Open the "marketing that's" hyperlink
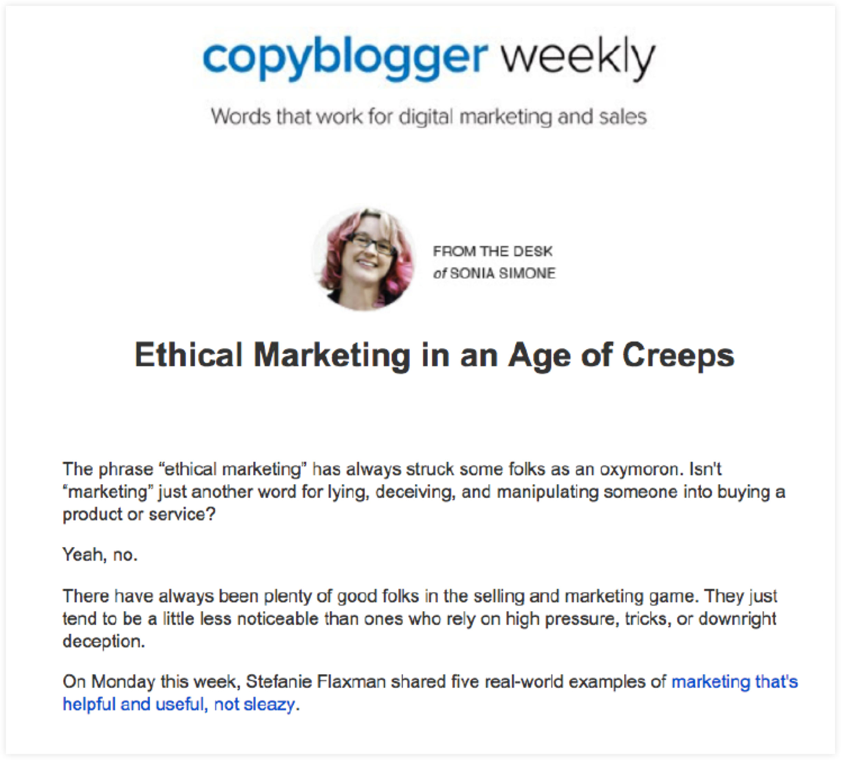 click(734, 682)
